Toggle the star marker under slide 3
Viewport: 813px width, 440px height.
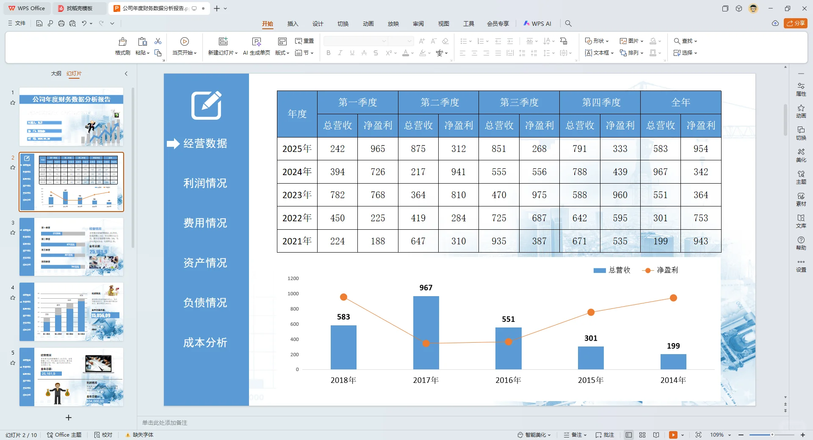tap(13, 232)
